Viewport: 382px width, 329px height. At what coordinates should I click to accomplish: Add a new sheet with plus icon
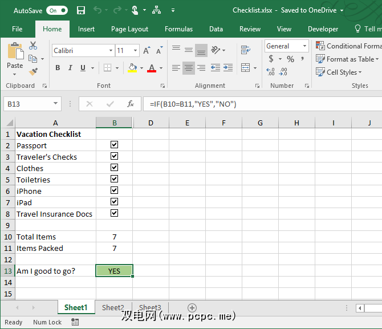click(192, 308)
